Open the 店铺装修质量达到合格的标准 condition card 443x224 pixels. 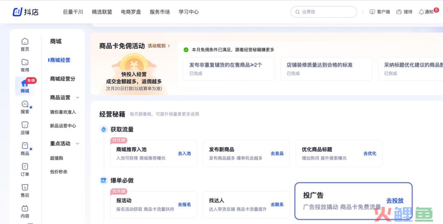tap(326, 69)
